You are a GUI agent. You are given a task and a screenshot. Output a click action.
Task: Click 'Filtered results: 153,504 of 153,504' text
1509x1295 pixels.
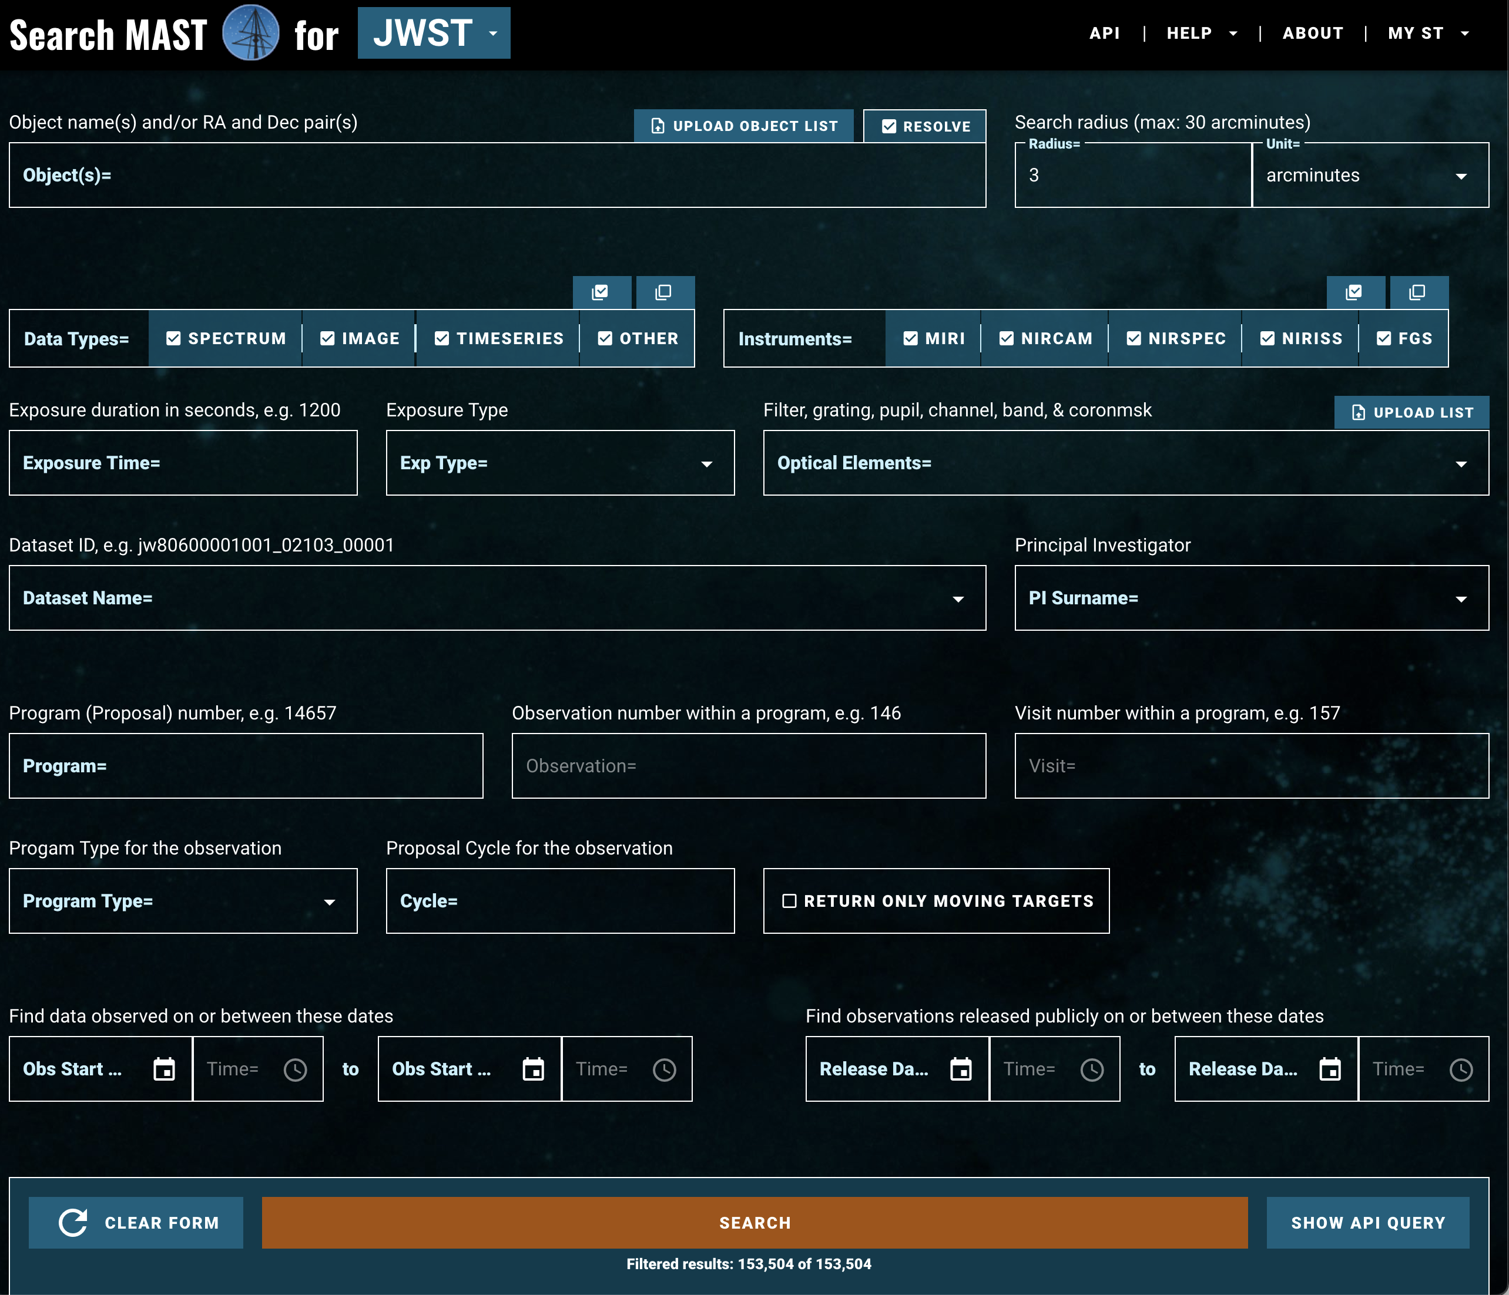tap(749, 1264)
